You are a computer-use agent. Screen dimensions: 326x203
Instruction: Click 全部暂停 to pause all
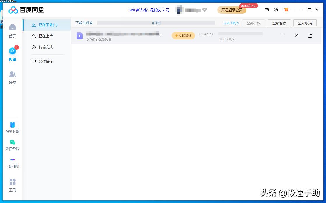(x=279, y=23)
